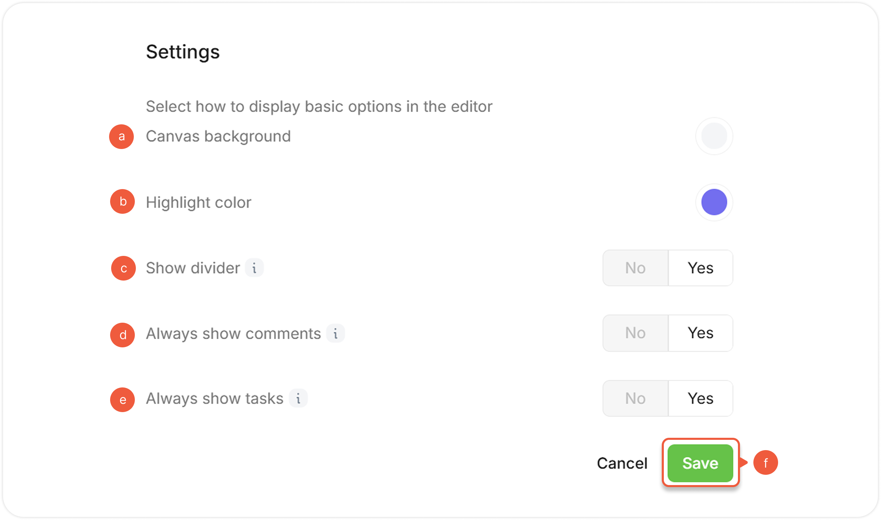Enable Always show comments with Yes
This screenshot has width=881, height=520.
tap(700, 333)
